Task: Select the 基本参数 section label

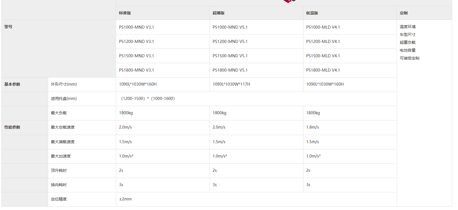Action: tap(12, 84)
